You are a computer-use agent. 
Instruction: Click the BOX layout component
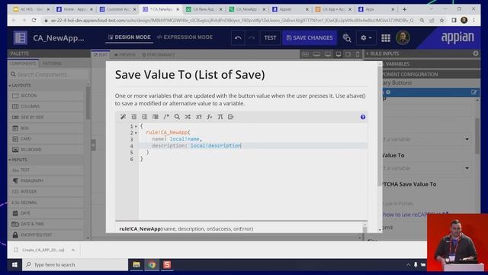[46, 128]
